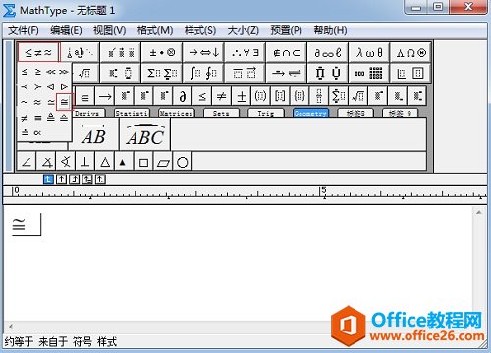The height and width of the screenshot is (353, 491).
Task: Open the set theory symbols palette
Action: pyautogui.click(x=287, y=52)
